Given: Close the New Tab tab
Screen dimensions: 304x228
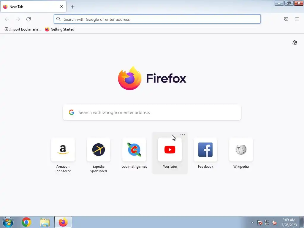Looking at the screenshot, I should [61, 7].
